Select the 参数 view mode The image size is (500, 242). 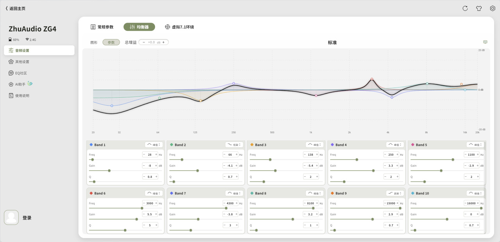(111, 42)
